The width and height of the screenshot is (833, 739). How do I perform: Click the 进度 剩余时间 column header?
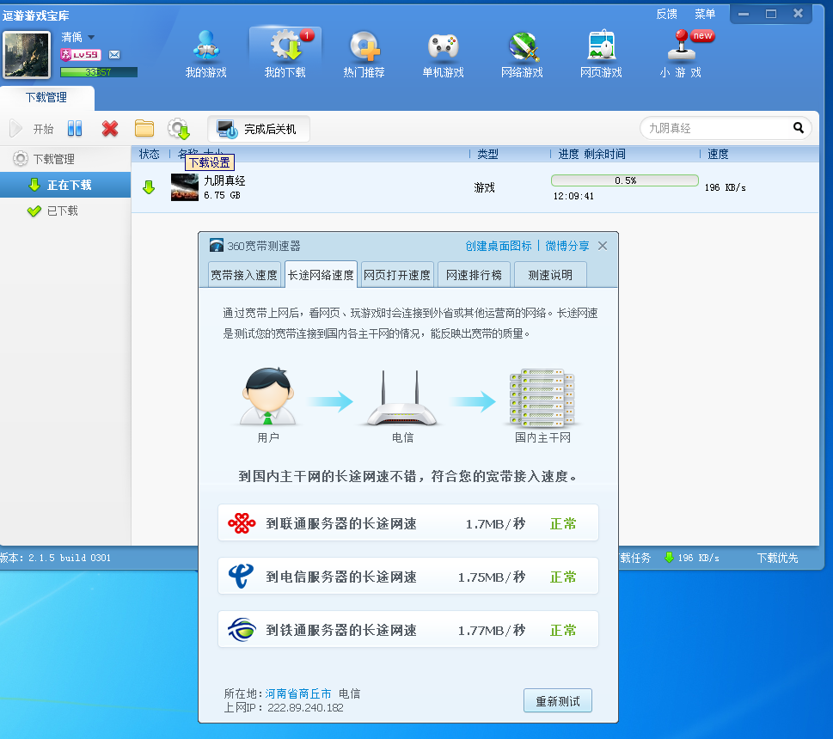click(x=591, y=154)
